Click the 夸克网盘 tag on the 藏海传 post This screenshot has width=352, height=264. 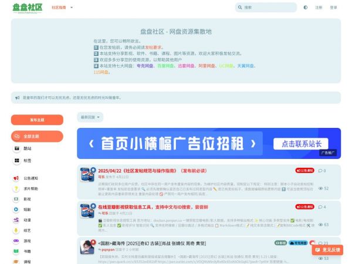tap(298, 243)
